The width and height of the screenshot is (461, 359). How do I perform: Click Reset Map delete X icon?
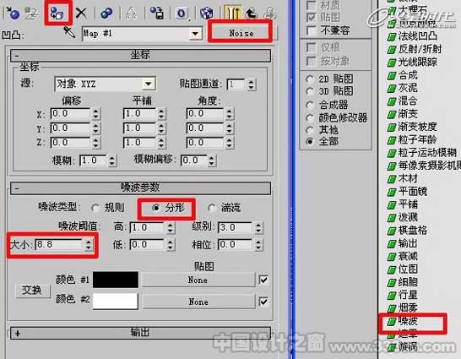coord(81,14)
